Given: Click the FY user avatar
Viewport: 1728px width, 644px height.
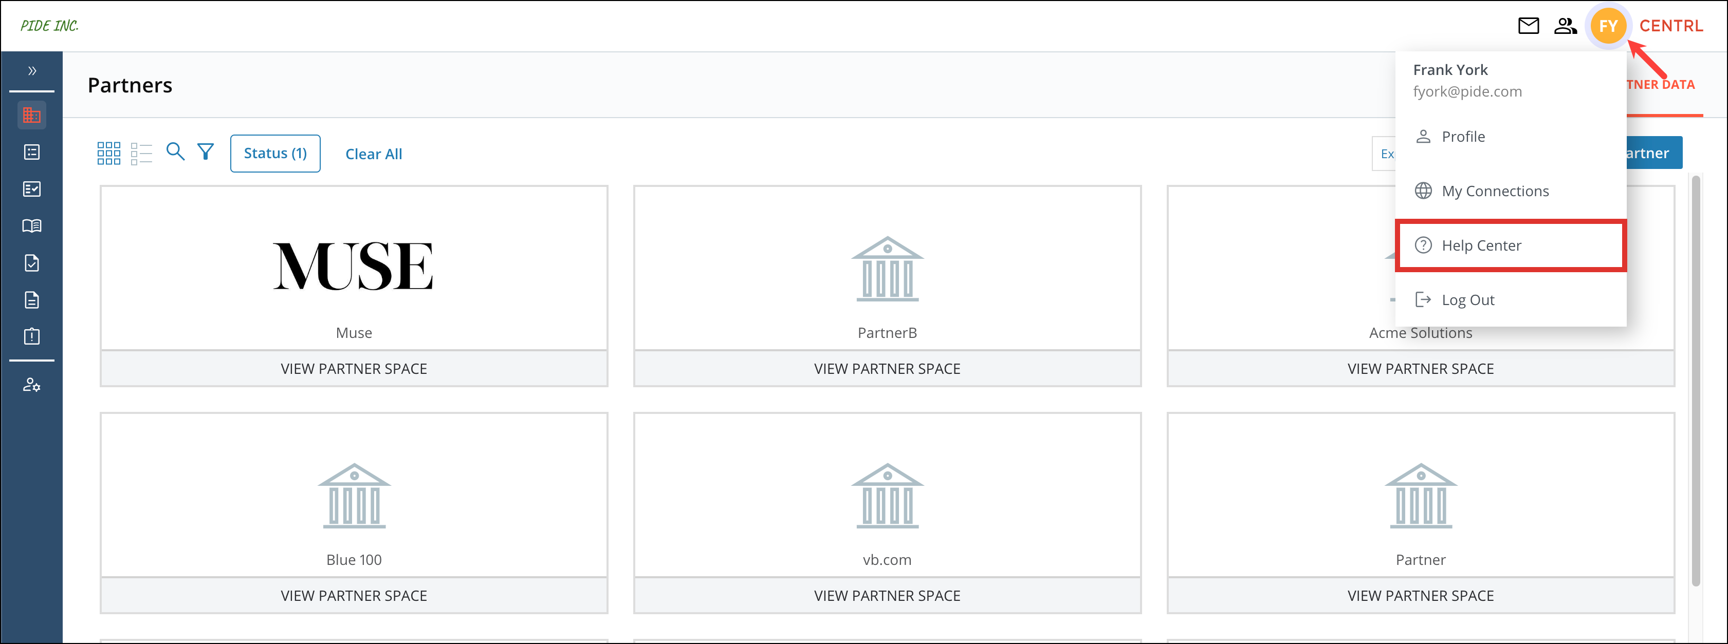Looking at the screenshot, I should (x=1608, y=26).
